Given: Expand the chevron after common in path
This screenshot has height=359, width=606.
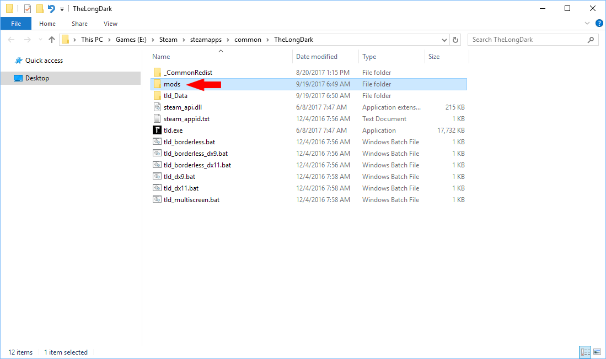Looking at the screenshot, I should click(267, 40).
